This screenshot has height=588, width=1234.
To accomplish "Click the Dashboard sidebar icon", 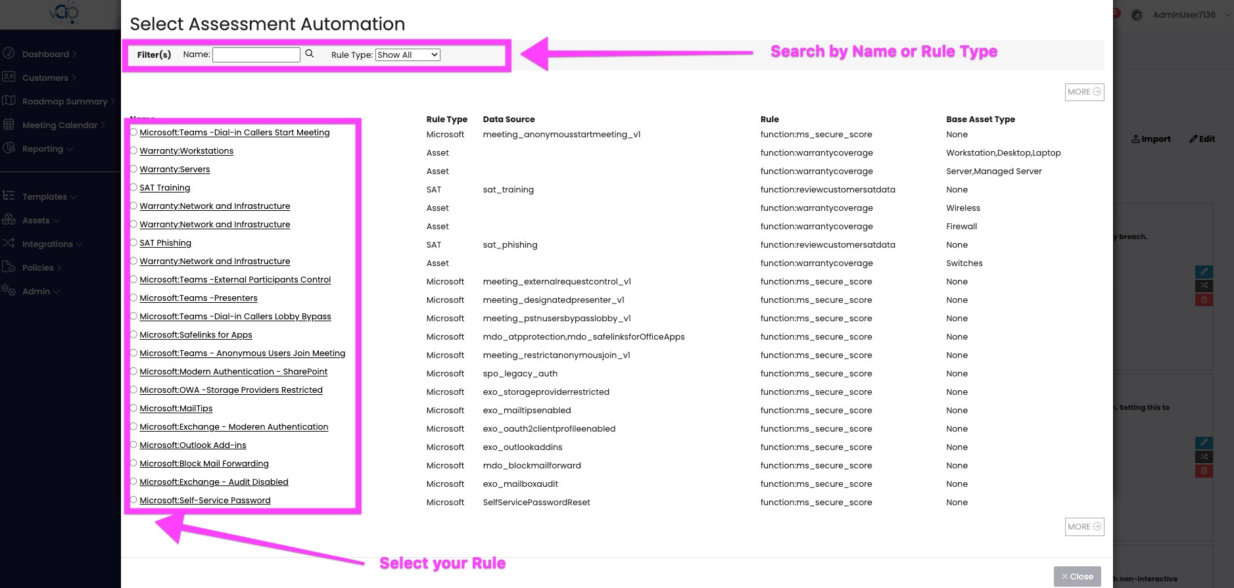I will (x=9, y=53).
